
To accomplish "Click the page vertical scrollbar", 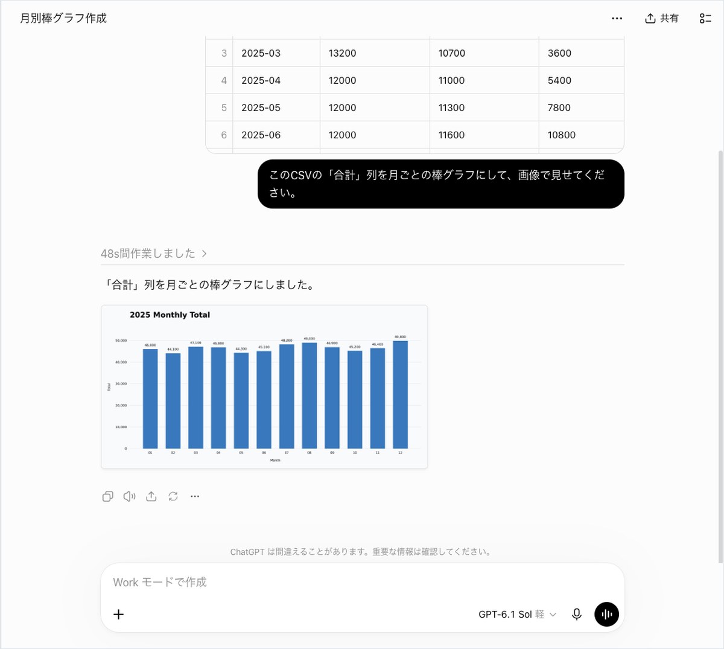I will pyautogui.click(x=720, y=356).
